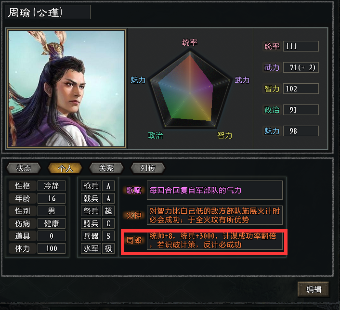Click the 统率 value field showing 111
The width and height of the screenshot is (340, 310).
click(x=301, y=46)
